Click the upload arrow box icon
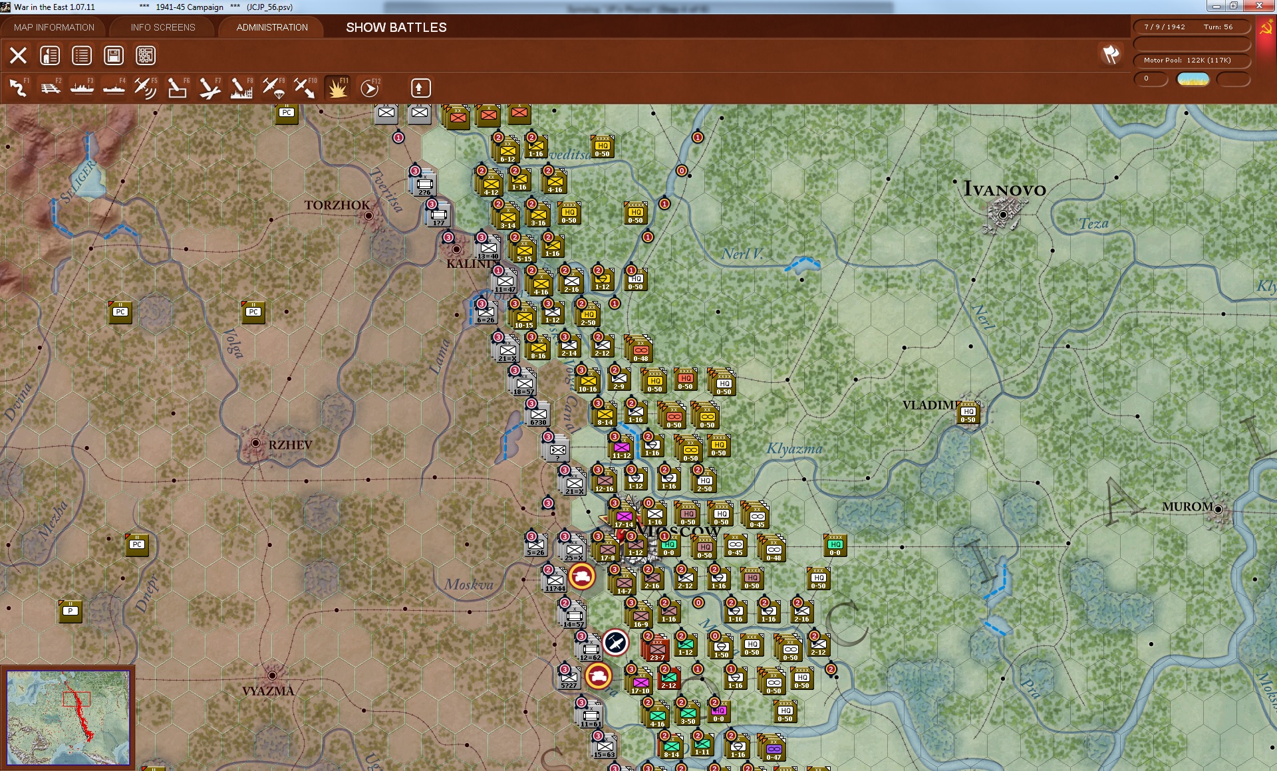1277x771 pixels. (420, 88)
